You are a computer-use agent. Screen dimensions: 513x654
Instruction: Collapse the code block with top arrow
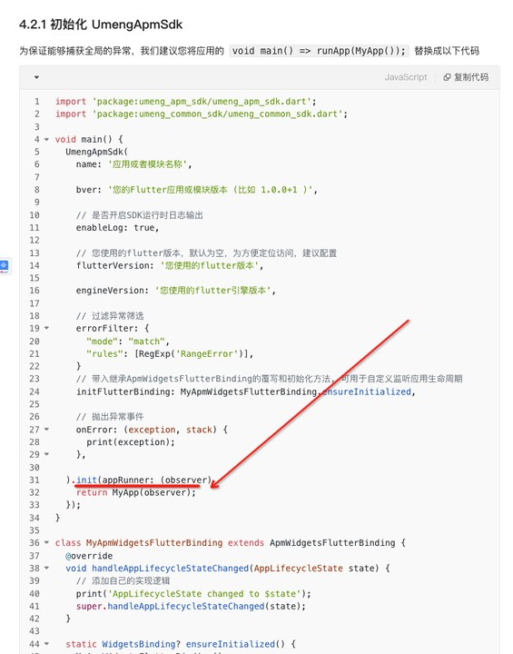click(36, 77)
